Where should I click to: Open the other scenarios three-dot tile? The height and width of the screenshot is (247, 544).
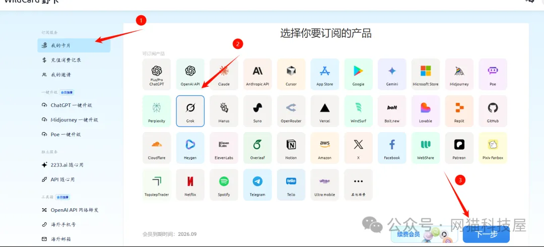(359, 185)
